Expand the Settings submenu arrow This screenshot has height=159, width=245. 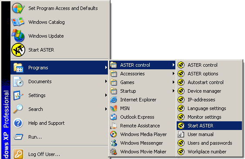pyautogui.click(x=106, y=95)
